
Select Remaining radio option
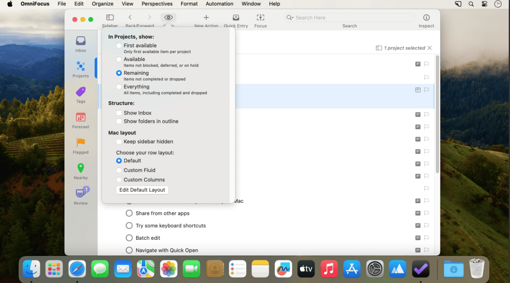[x=119, y=73]
